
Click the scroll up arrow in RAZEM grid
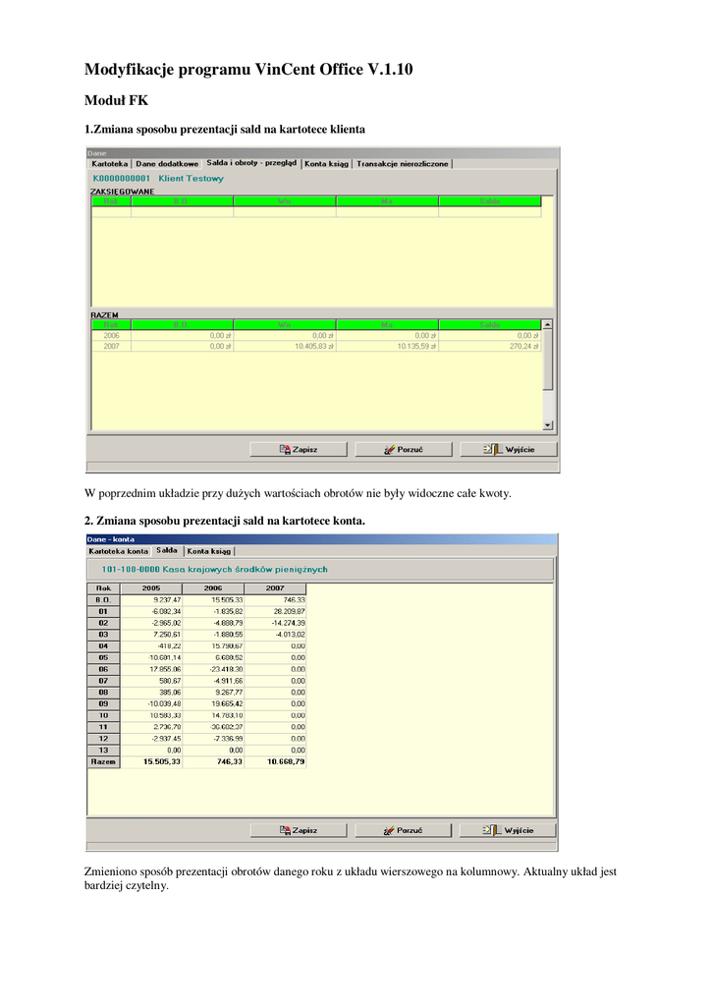(548, 324)
